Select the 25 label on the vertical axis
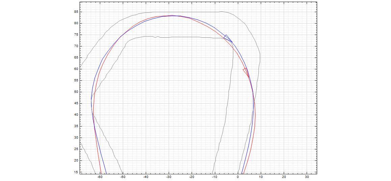 (76, 149)
